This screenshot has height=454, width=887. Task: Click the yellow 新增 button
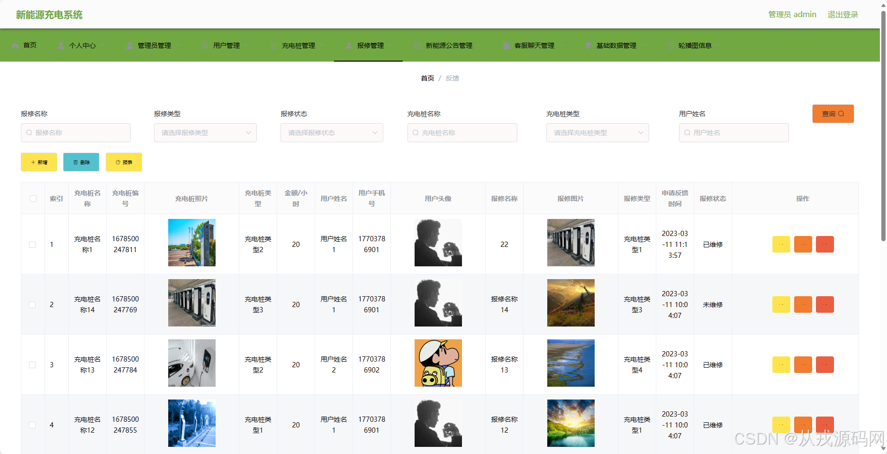39,162
